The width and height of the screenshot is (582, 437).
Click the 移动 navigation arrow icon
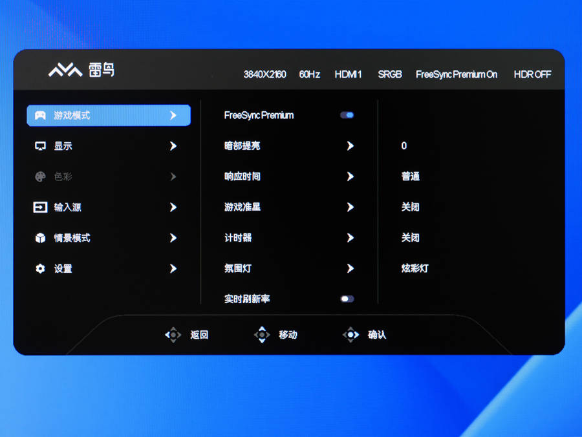(262, 335)
